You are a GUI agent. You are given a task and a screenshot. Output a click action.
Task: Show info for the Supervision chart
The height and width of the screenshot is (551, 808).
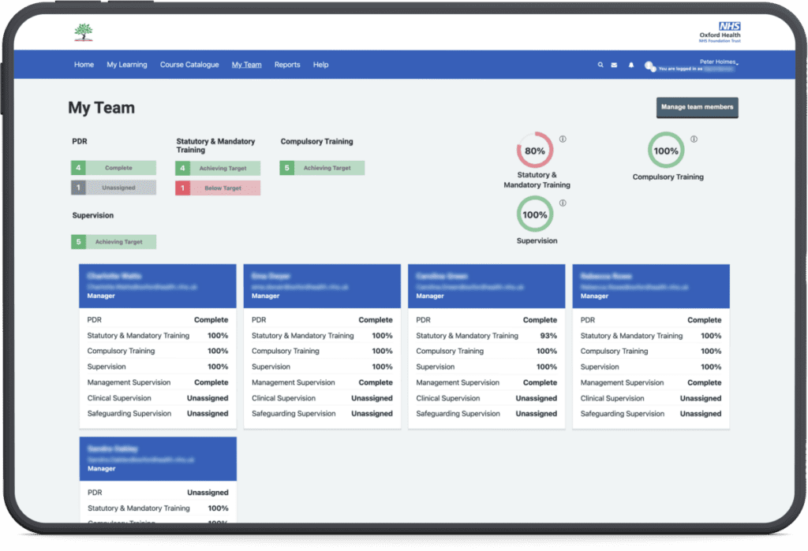pyautogui.click(x=562, y=203)
